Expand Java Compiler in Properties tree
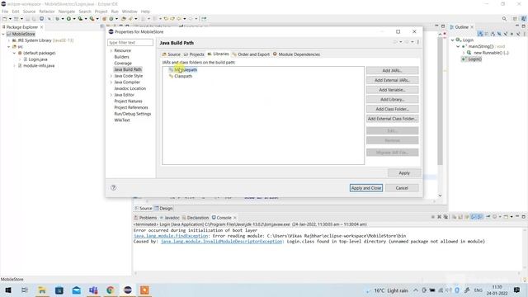 point(111,82)
